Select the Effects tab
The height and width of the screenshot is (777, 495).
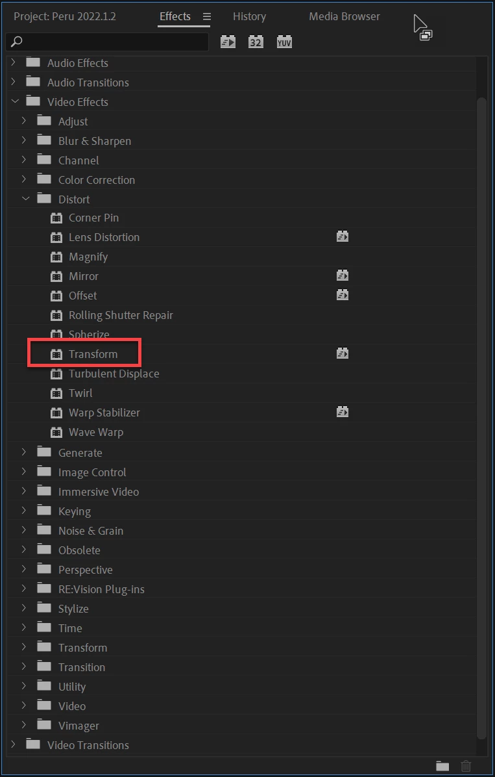point(175,16)
